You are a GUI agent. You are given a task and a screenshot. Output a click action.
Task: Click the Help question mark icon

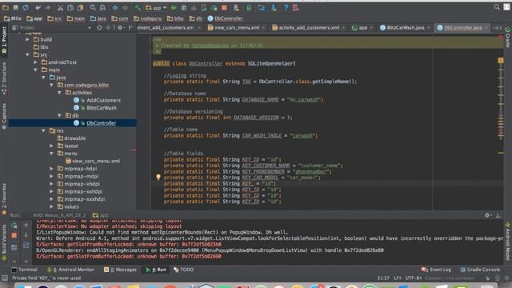click(x=286, y=7)
